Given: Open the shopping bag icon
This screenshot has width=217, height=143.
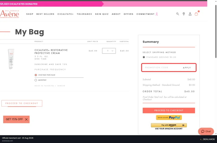Looking at the screenshot, I should [x=196, y=14].
